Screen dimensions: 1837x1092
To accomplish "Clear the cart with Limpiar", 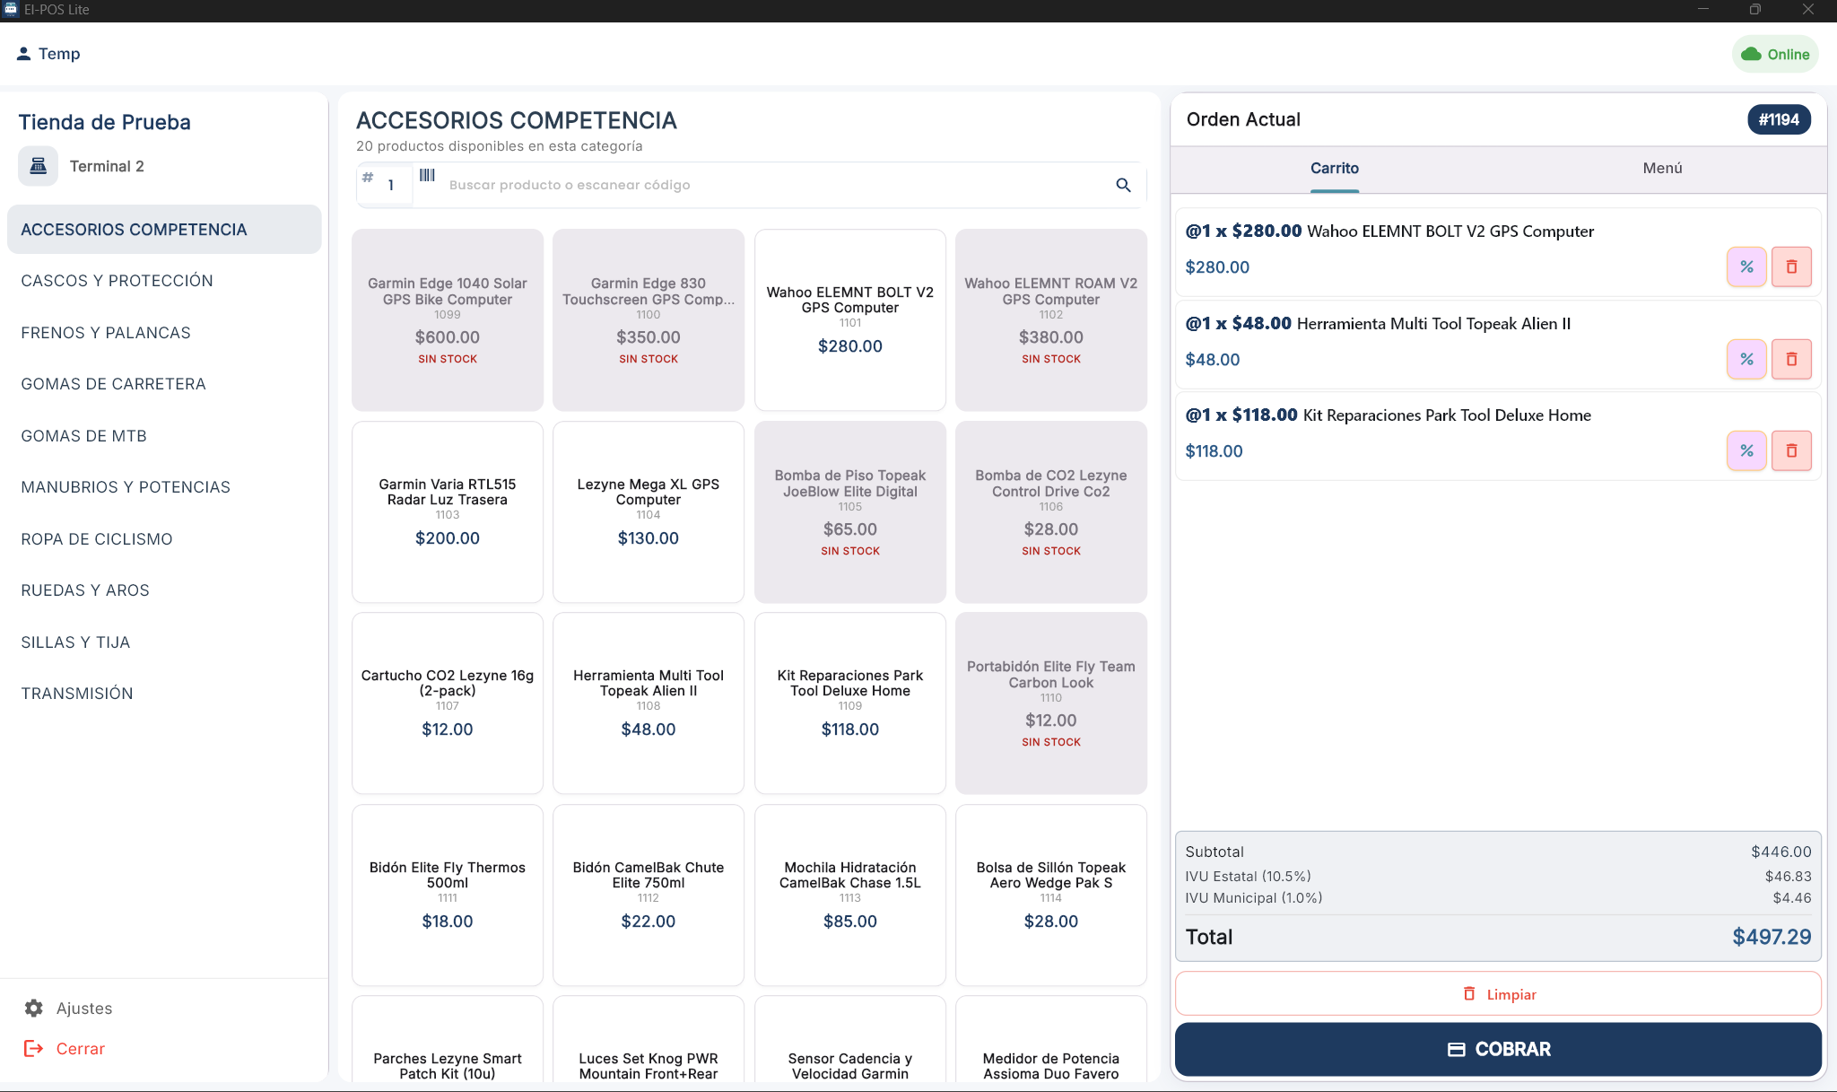I will click(1498, 994).
